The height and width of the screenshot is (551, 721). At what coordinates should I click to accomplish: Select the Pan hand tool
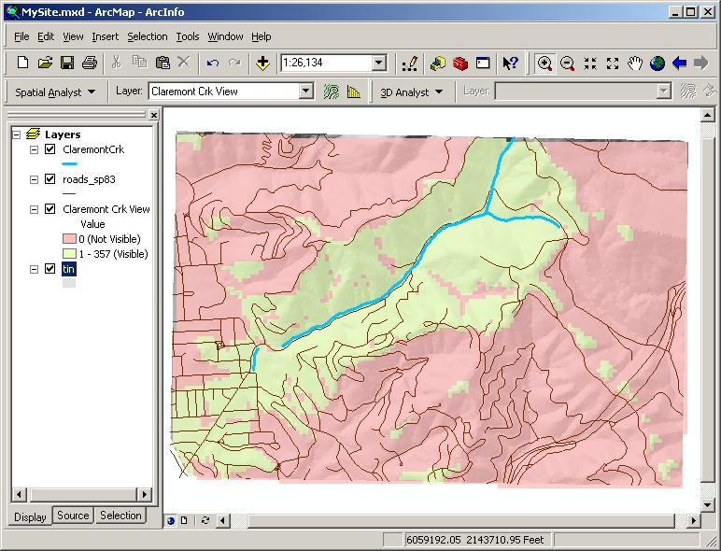point(635,63)
